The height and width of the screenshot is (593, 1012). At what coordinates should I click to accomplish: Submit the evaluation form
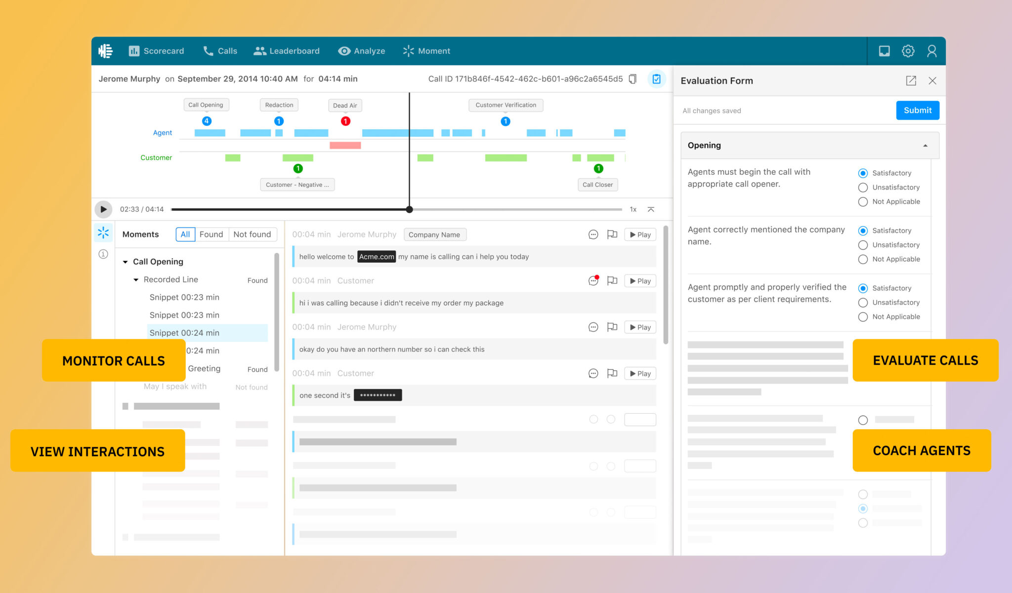(917, 110)
